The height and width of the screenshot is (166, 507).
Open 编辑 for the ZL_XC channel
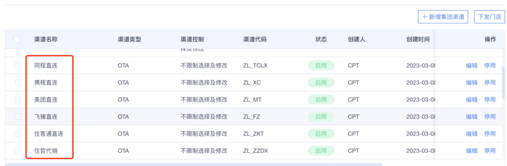coord(471,83)
